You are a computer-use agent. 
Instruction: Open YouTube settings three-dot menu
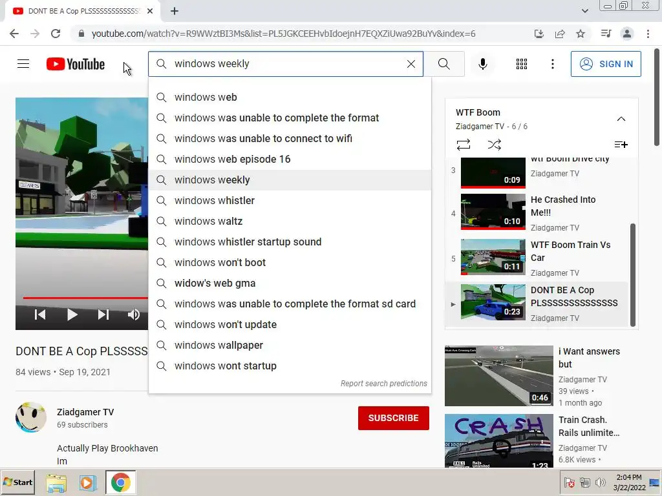tap(552, 64)
